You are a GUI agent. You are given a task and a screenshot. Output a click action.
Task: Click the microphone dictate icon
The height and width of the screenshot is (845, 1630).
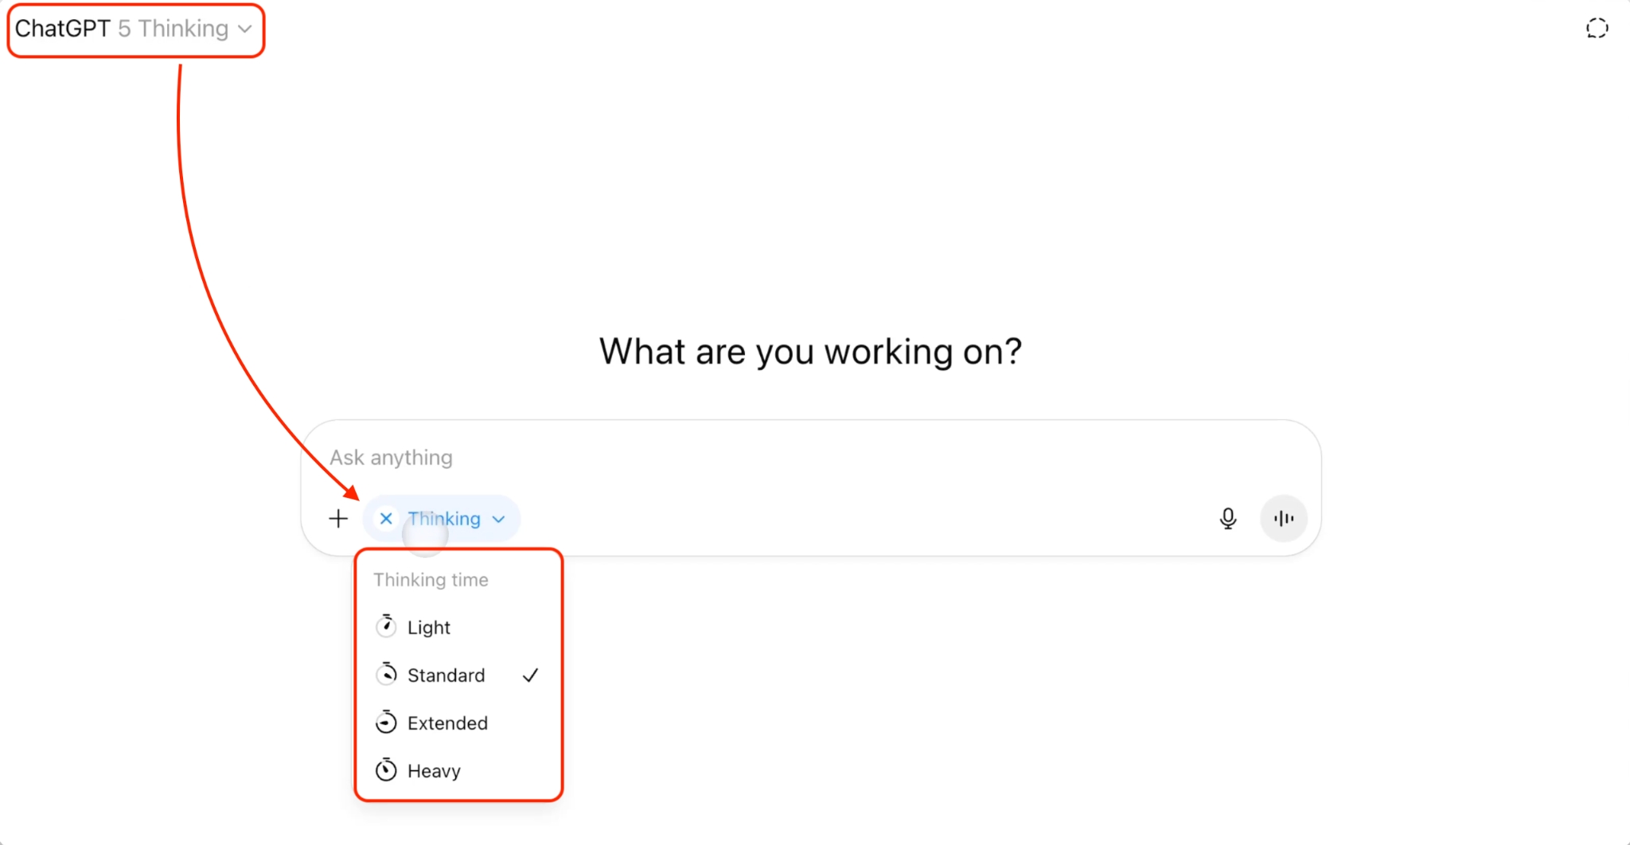(1228, 519)
